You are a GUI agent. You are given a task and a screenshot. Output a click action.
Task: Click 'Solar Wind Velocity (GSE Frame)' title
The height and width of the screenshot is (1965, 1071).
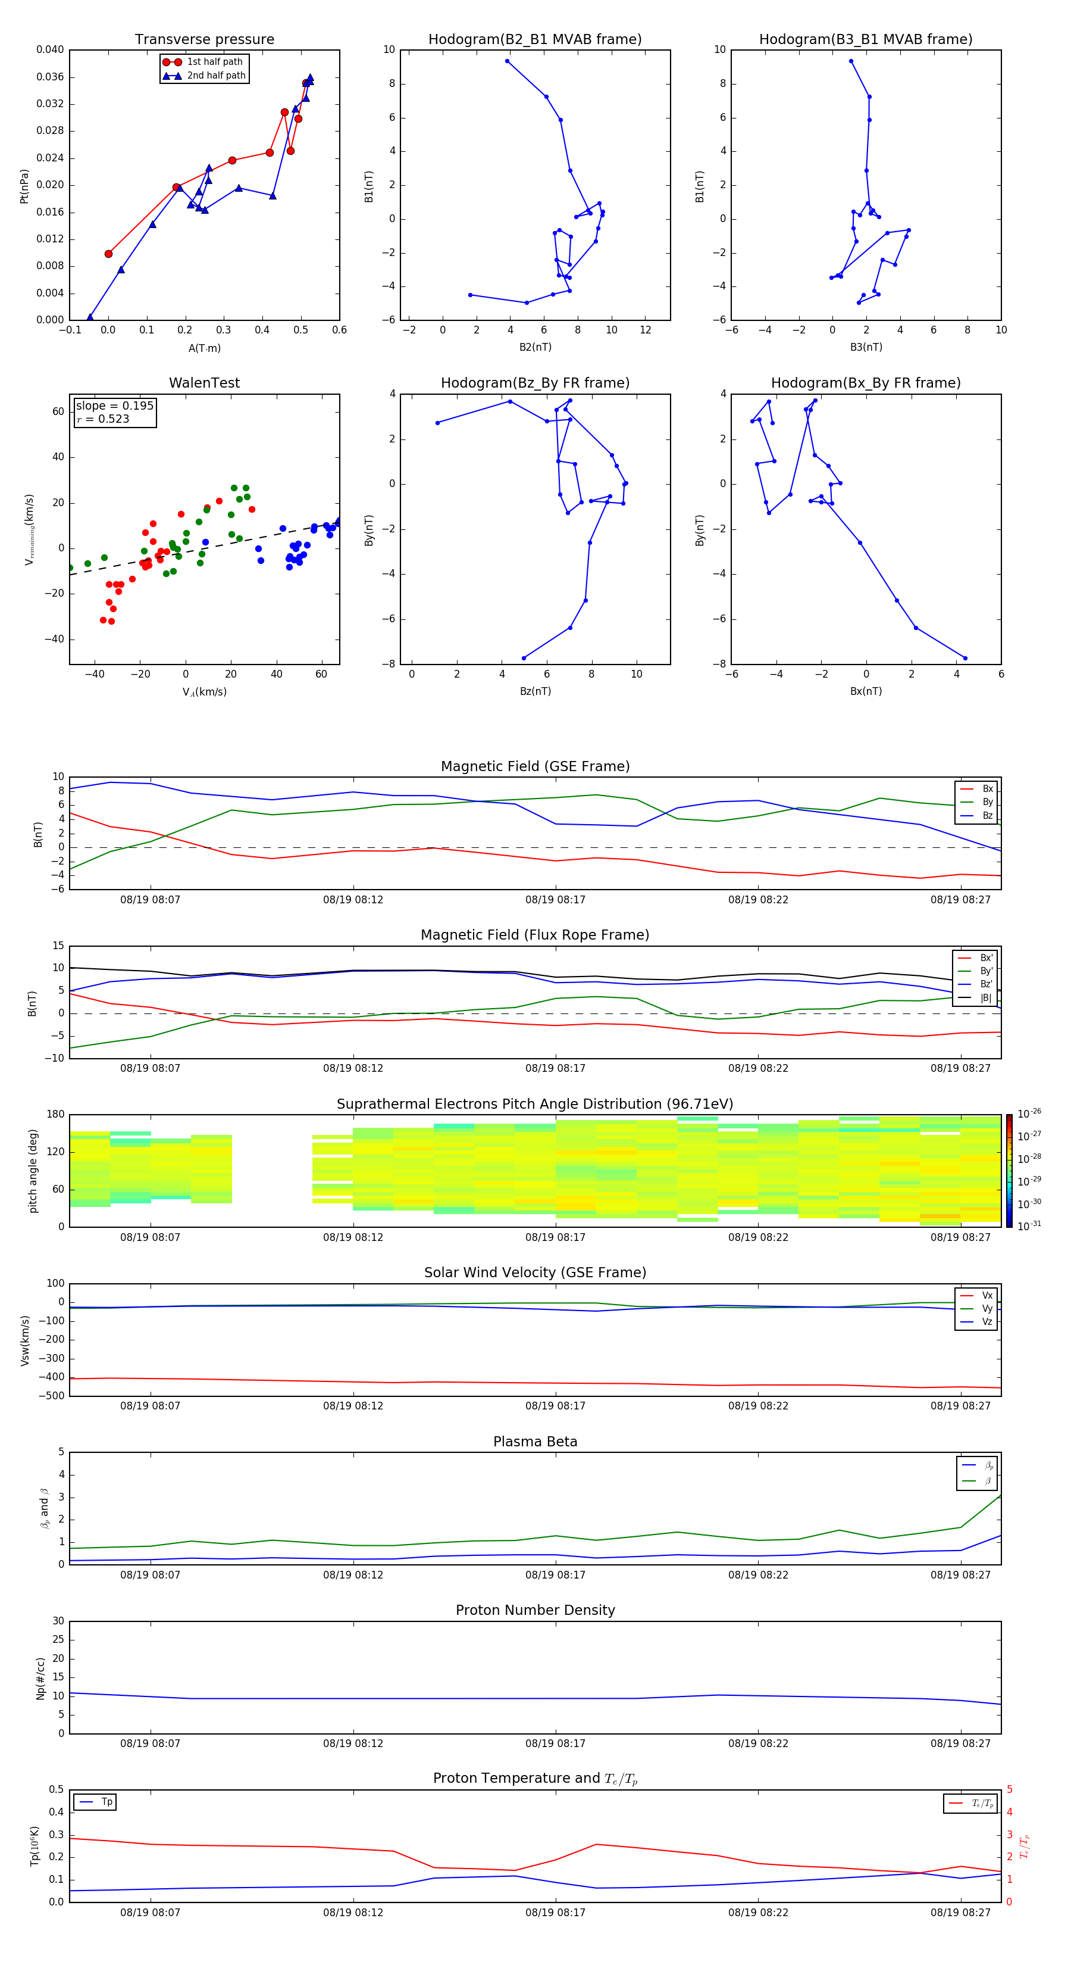535,1273
